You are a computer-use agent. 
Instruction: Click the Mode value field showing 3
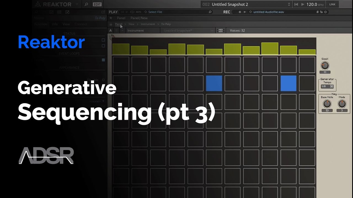[x=342, y=111]
